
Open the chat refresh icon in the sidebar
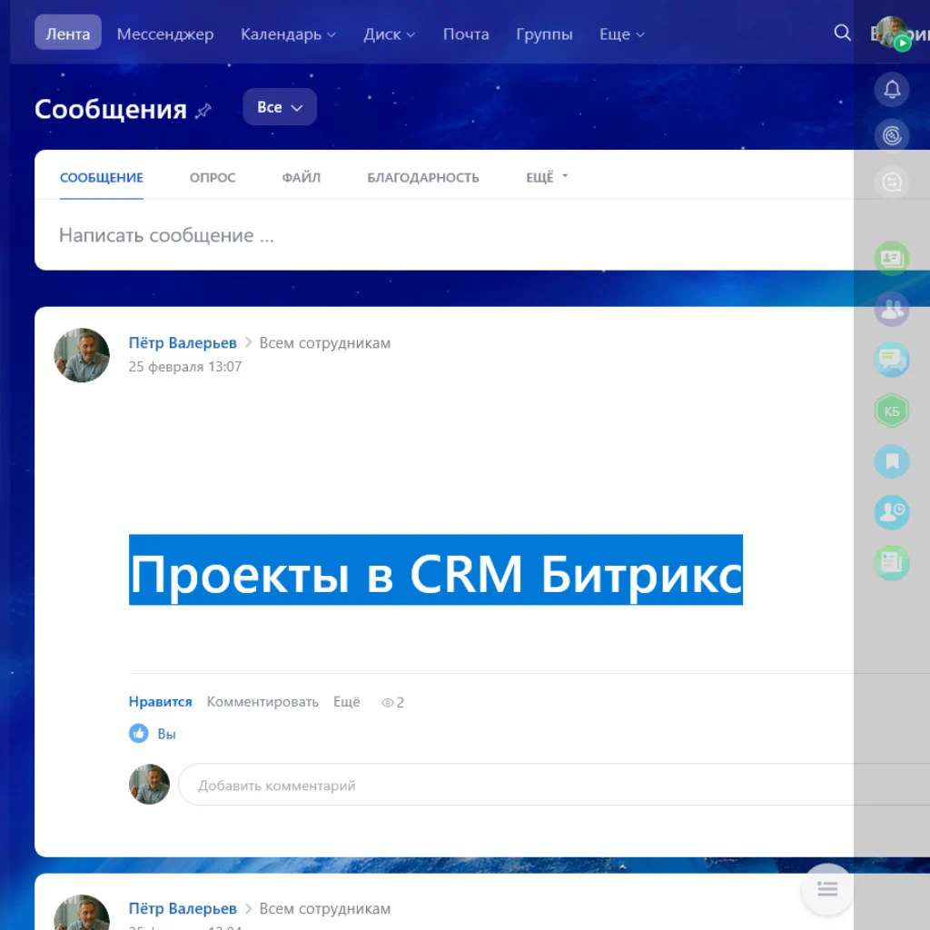(892, 182)
